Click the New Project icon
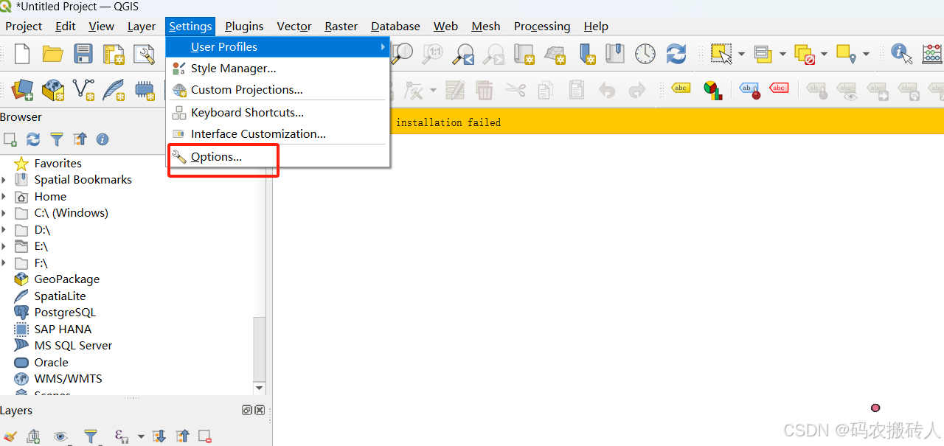 click(x=22, y=54)
